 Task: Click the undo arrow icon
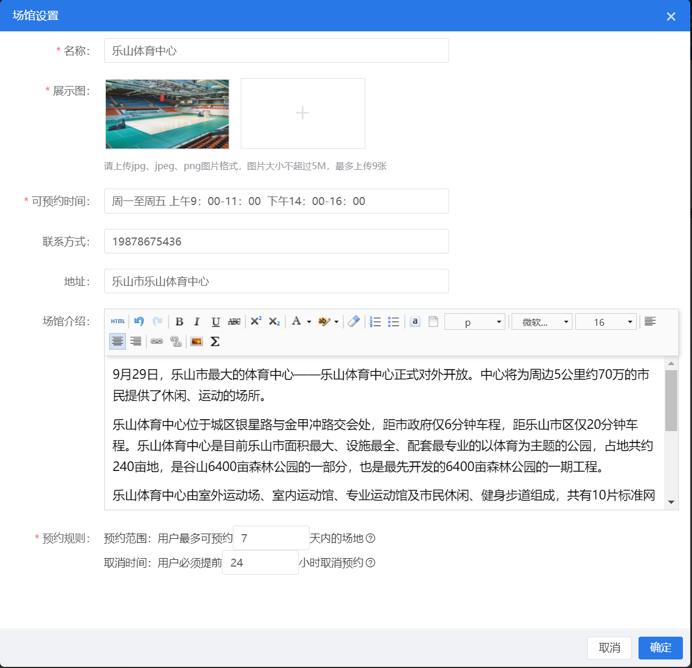click(x=139, y=322)
